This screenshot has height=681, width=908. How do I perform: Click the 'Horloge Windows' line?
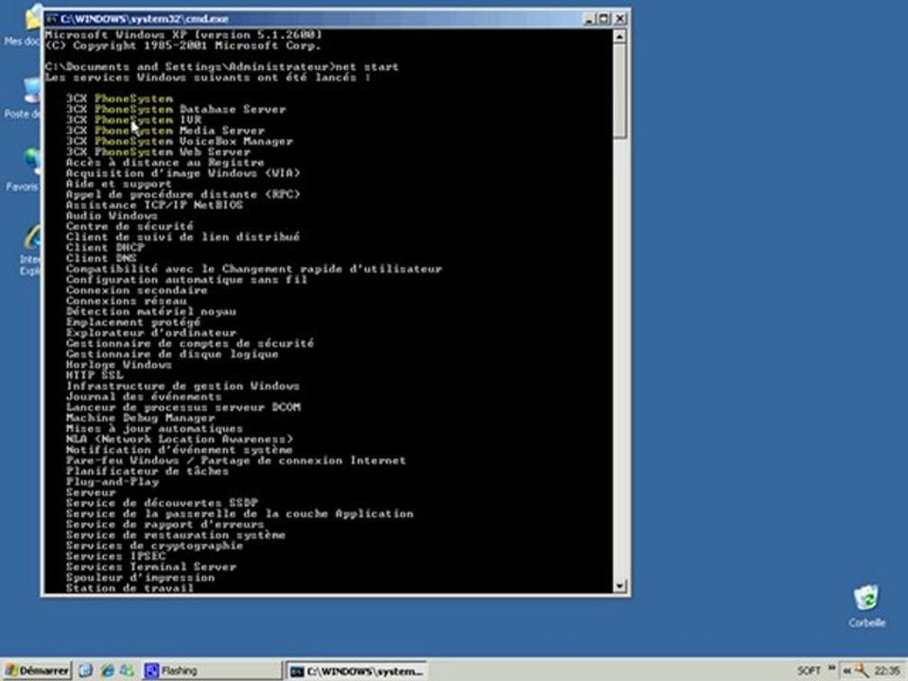(x=119, y=365)
